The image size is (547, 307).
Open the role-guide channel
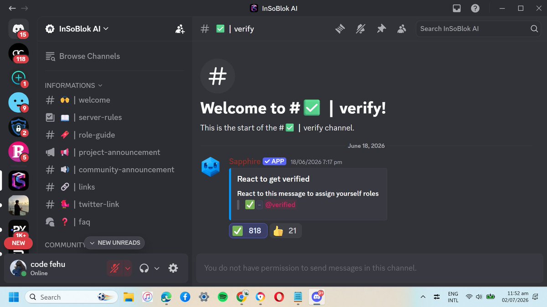coord(114,135)
